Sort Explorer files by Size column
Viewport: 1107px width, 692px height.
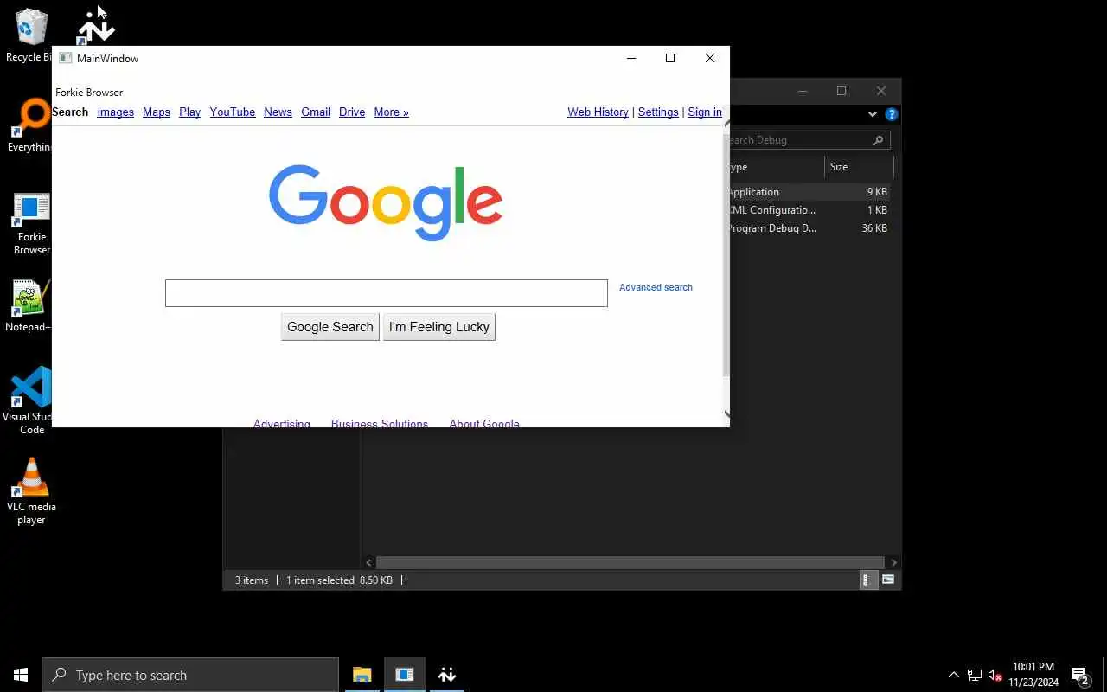click(x=858, y=167)
